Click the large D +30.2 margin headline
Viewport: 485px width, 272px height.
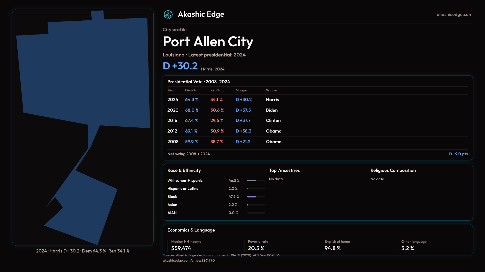click(x=180, y=66)
